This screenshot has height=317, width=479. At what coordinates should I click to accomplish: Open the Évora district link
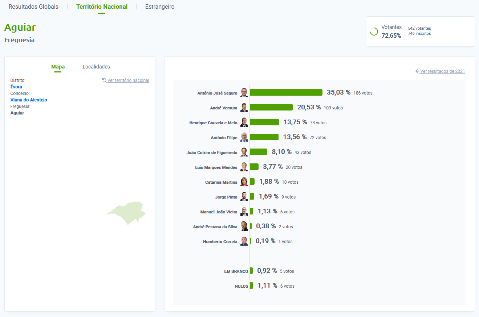[16, 87]
